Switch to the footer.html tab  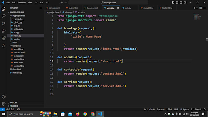[x=167, y=8]
